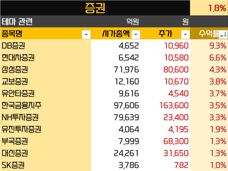The image size is (228, 171).
Task: Select the 유안타증권 name cell
Action: tap(46, 93)
